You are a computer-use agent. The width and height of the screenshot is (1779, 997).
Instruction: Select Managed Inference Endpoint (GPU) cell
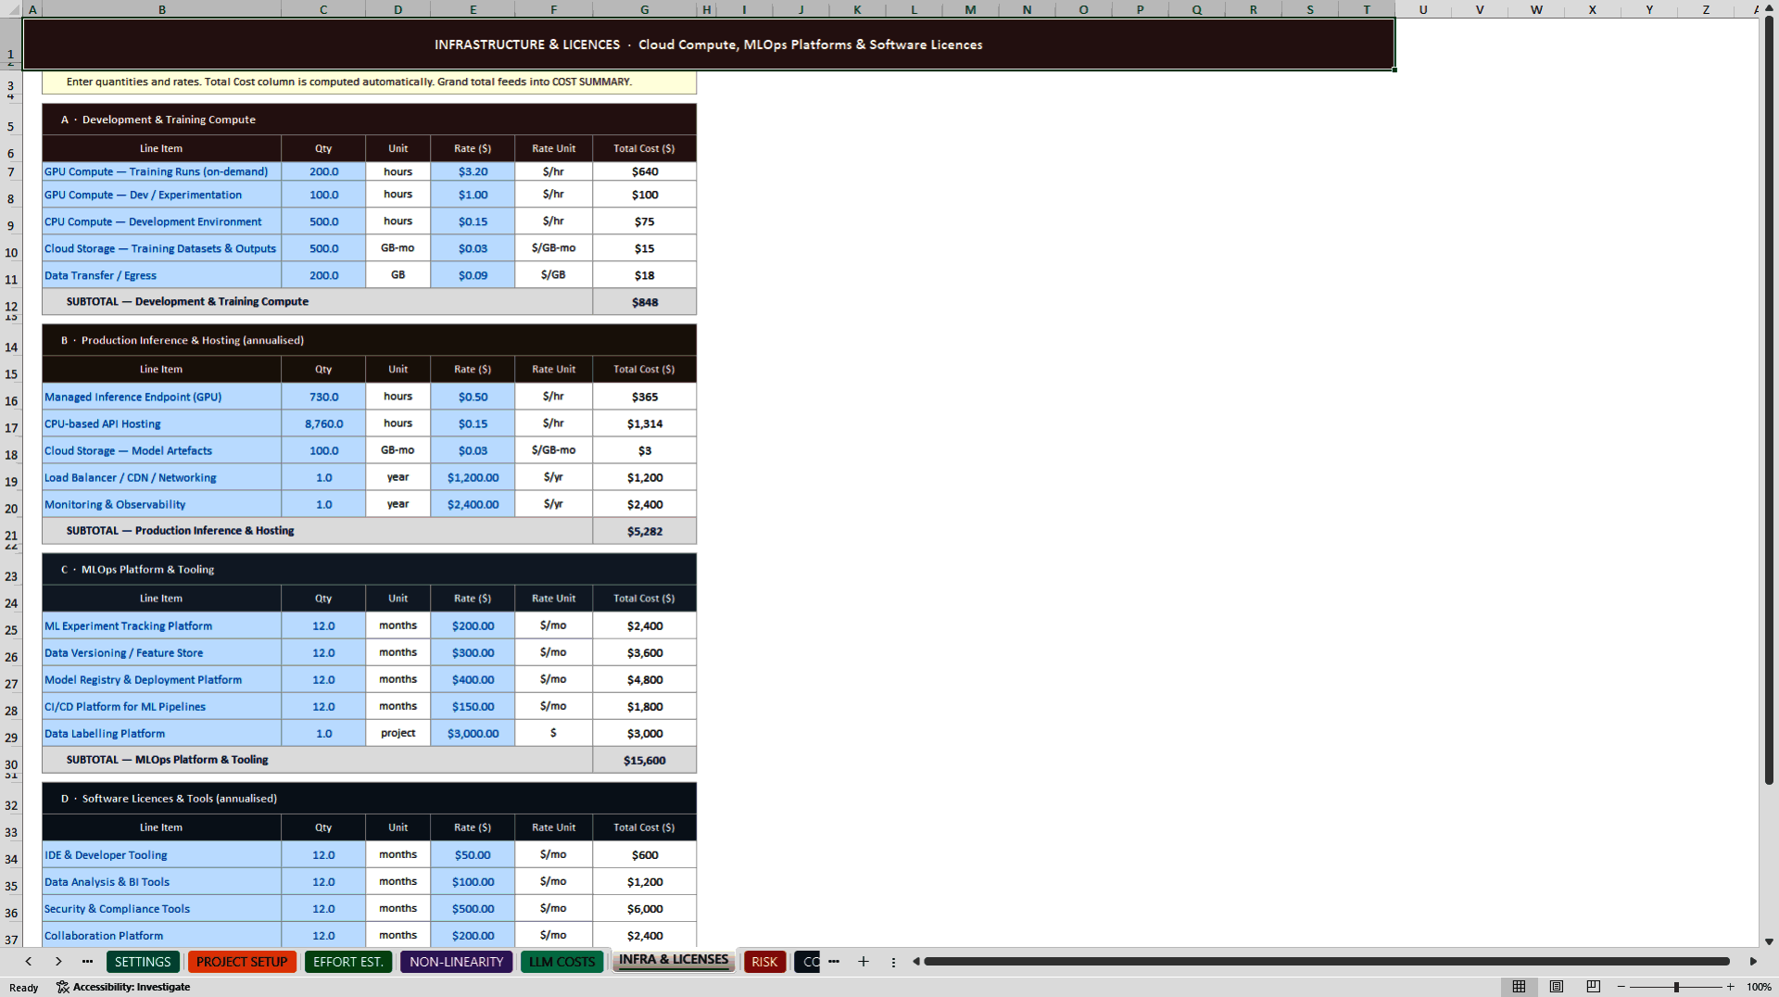click(161, 397)
